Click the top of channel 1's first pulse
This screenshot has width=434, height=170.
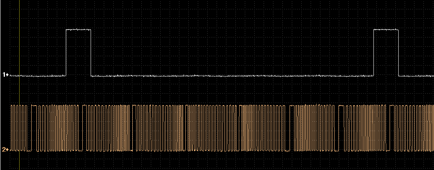78,30
